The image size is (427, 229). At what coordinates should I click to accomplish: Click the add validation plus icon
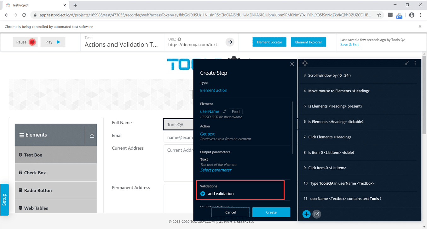(203, 194)
